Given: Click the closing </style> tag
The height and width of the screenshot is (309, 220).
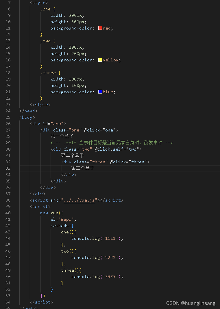Looking at the screenshot, I should coord(40,105).
